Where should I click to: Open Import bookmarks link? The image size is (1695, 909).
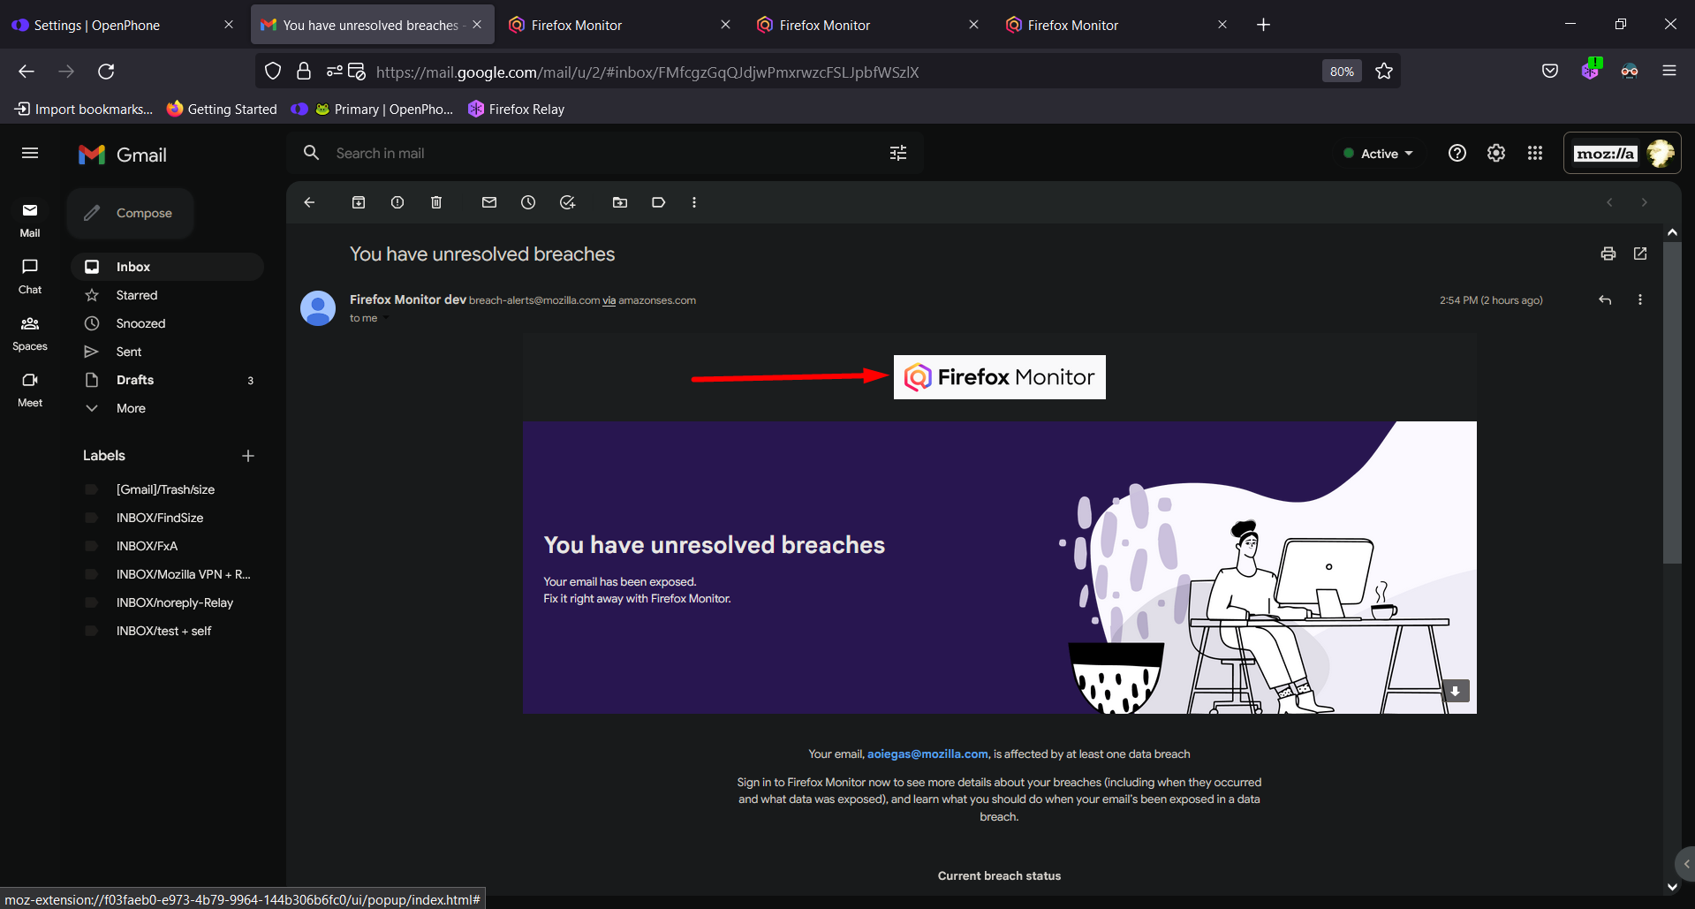coord(84,109)
